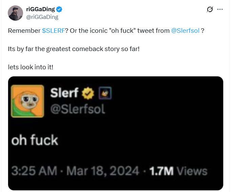Click the word "Remember" starting the tweet
Screen dimensions: 232x192
click(24, 30)
